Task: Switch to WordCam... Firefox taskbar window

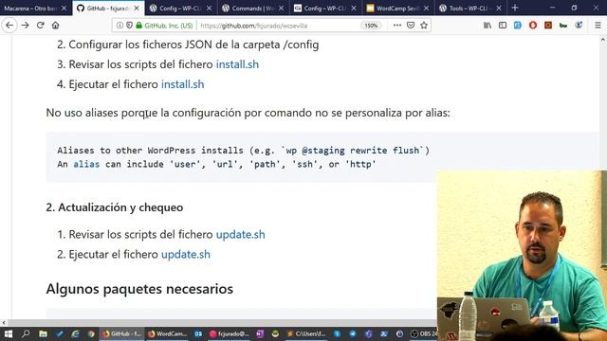Action: [x=167, y=333]
